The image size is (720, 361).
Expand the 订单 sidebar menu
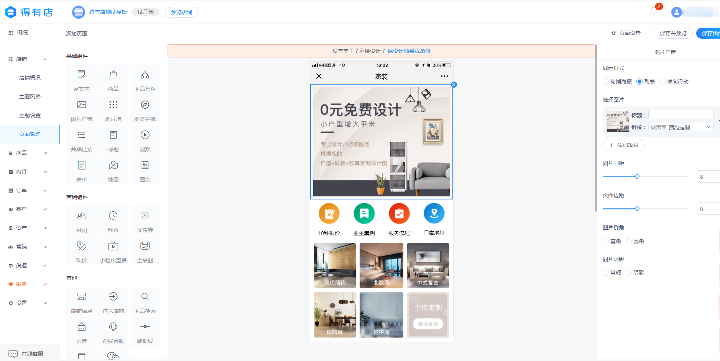[45, 191]
